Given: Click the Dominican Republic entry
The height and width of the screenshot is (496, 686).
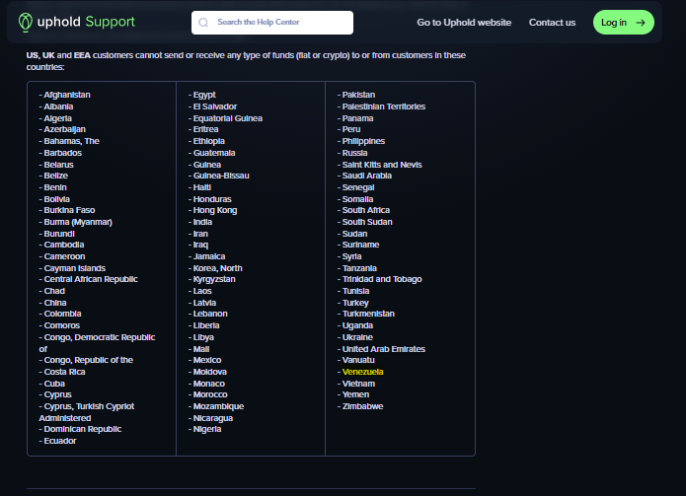Looking at the screenshot, I should 83,429.
